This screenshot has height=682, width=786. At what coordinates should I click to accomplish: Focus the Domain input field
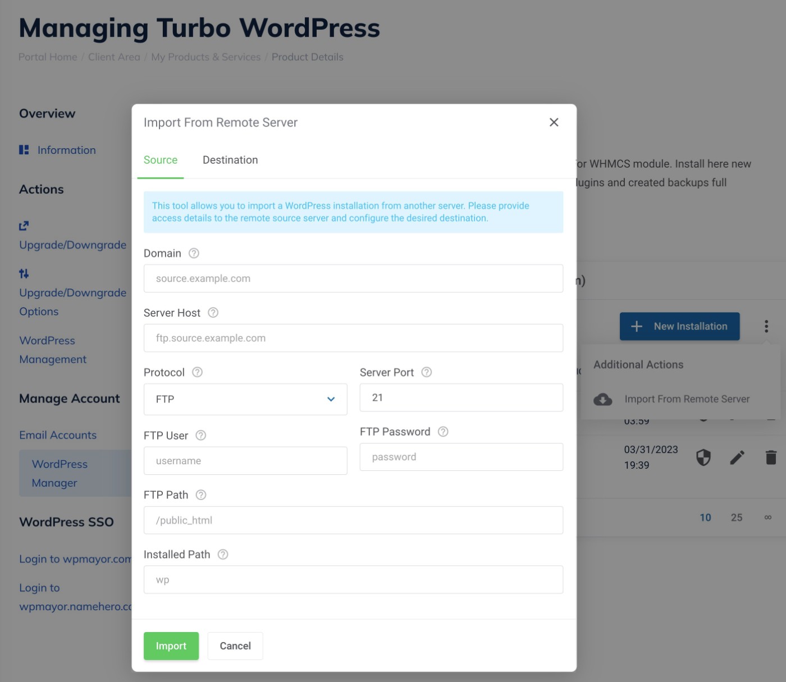click(353, 278)
